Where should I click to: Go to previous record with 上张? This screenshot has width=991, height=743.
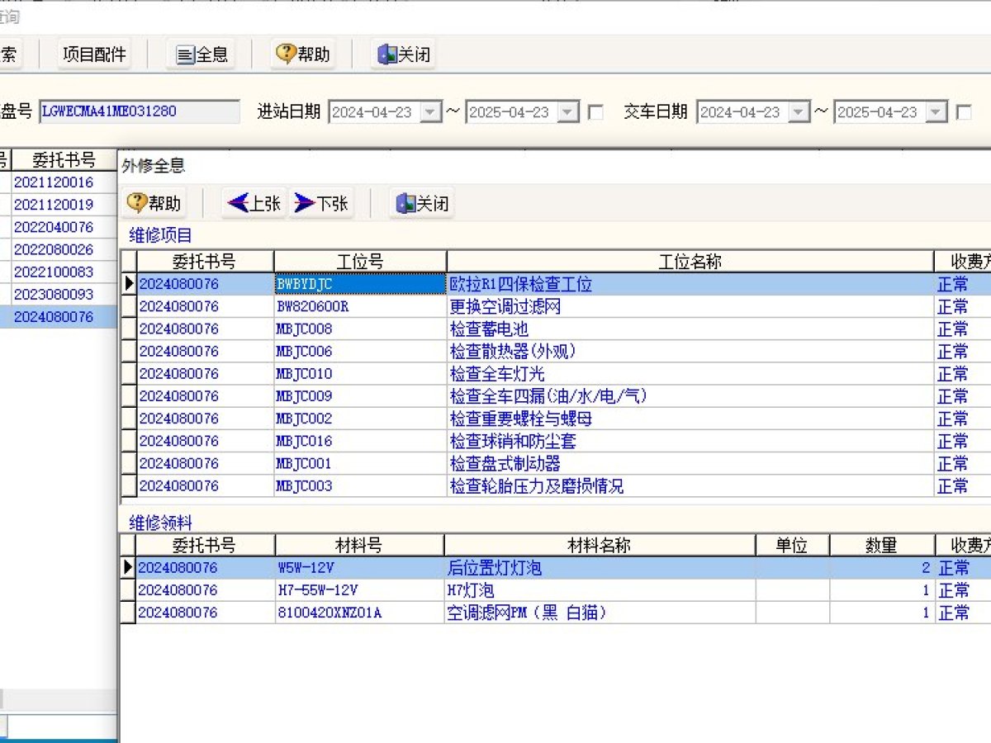click(x=254, y=203)
